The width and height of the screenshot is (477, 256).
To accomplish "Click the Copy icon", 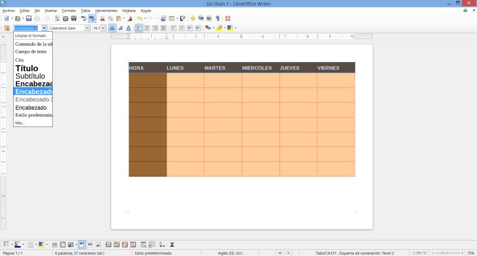I will click(x=111, y=19).
